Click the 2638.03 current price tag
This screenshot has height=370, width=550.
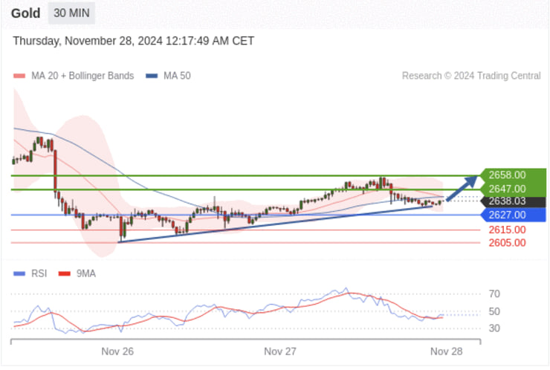513,201
